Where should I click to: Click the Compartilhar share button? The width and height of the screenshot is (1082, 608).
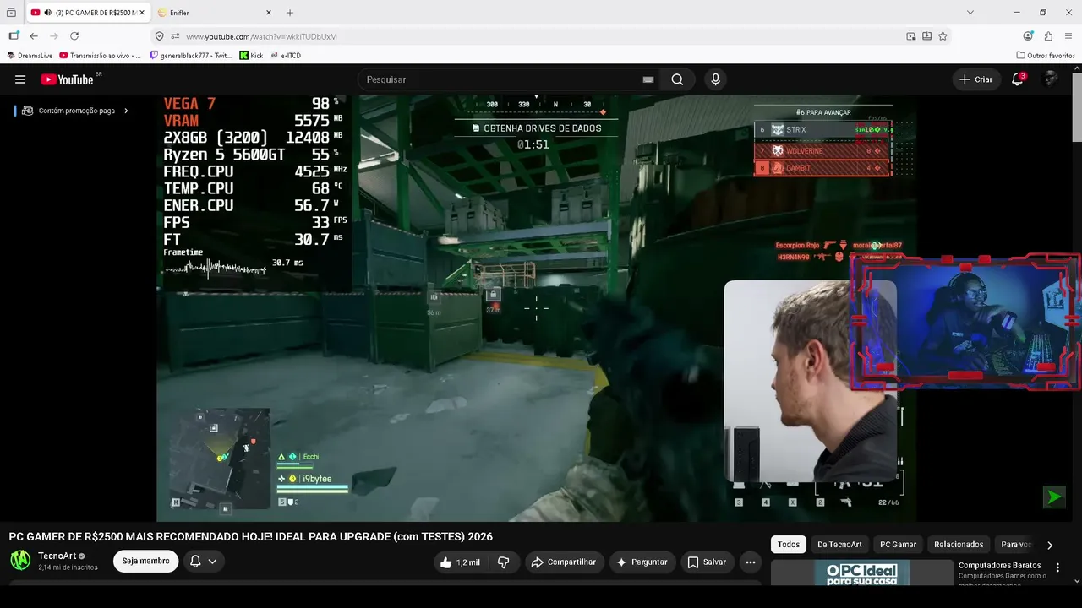562,562
